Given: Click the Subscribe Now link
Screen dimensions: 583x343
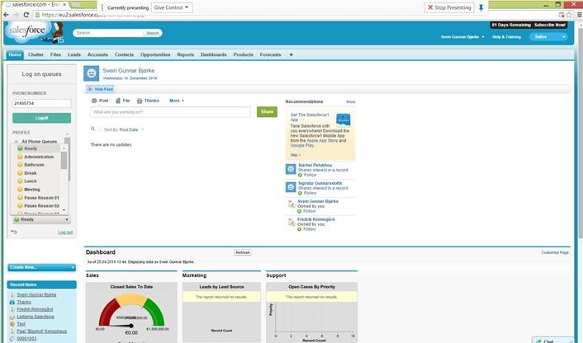Looking at the screenshot, I should (549, 25).
